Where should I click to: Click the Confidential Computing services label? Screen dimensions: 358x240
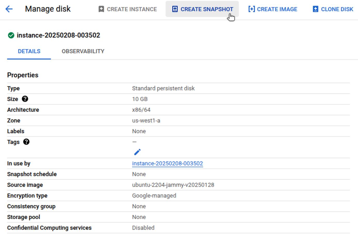50,228
